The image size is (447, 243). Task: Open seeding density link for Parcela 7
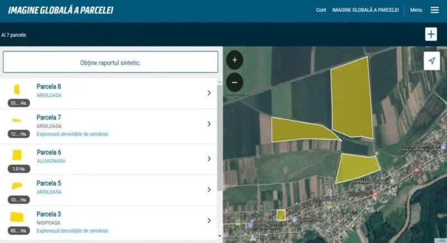73,134
